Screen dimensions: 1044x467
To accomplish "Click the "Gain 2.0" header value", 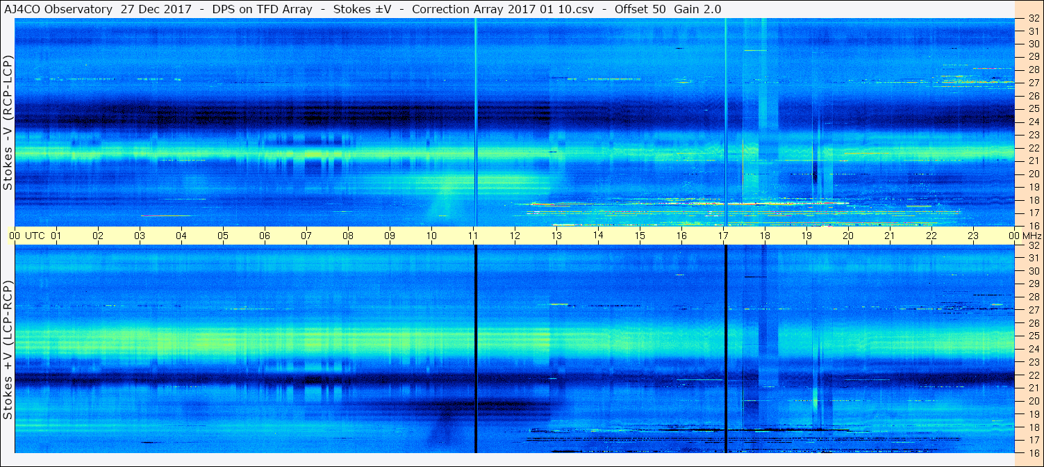I will [x=697, y=9].
